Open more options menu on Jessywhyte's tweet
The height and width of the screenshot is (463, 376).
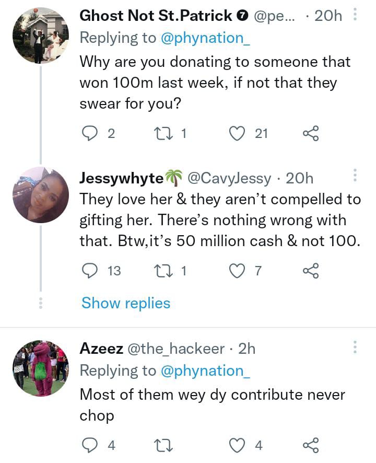tap(355, 176)
